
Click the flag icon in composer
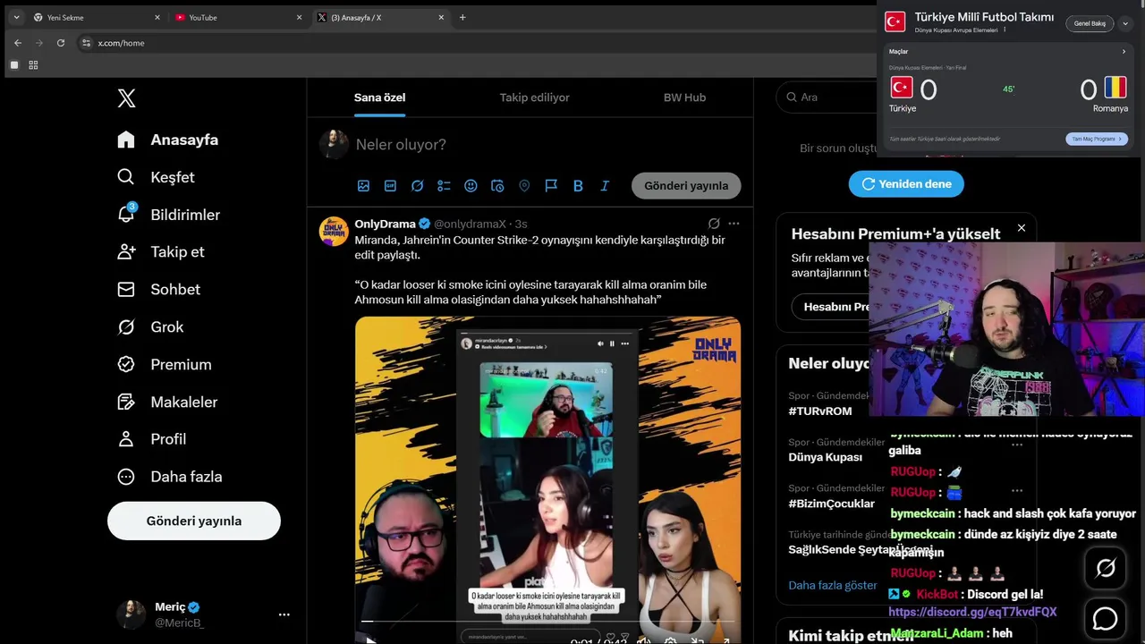(x=551, y=186)
